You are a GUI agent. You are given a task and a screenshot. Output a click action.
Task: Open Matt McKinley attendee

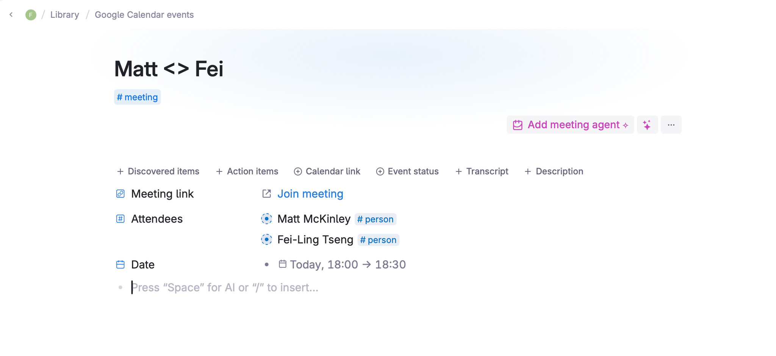click(x=314, y=219)
